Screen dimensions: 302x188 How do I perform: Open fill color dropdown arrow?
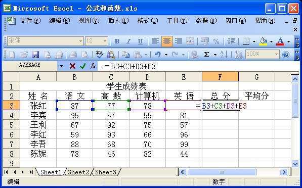coord(271,41)
